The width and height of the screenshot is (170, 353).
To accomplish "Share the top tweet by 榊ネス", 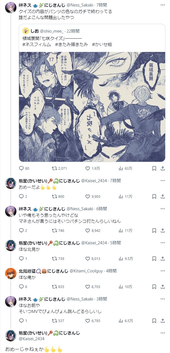I will tap(163, 168).
